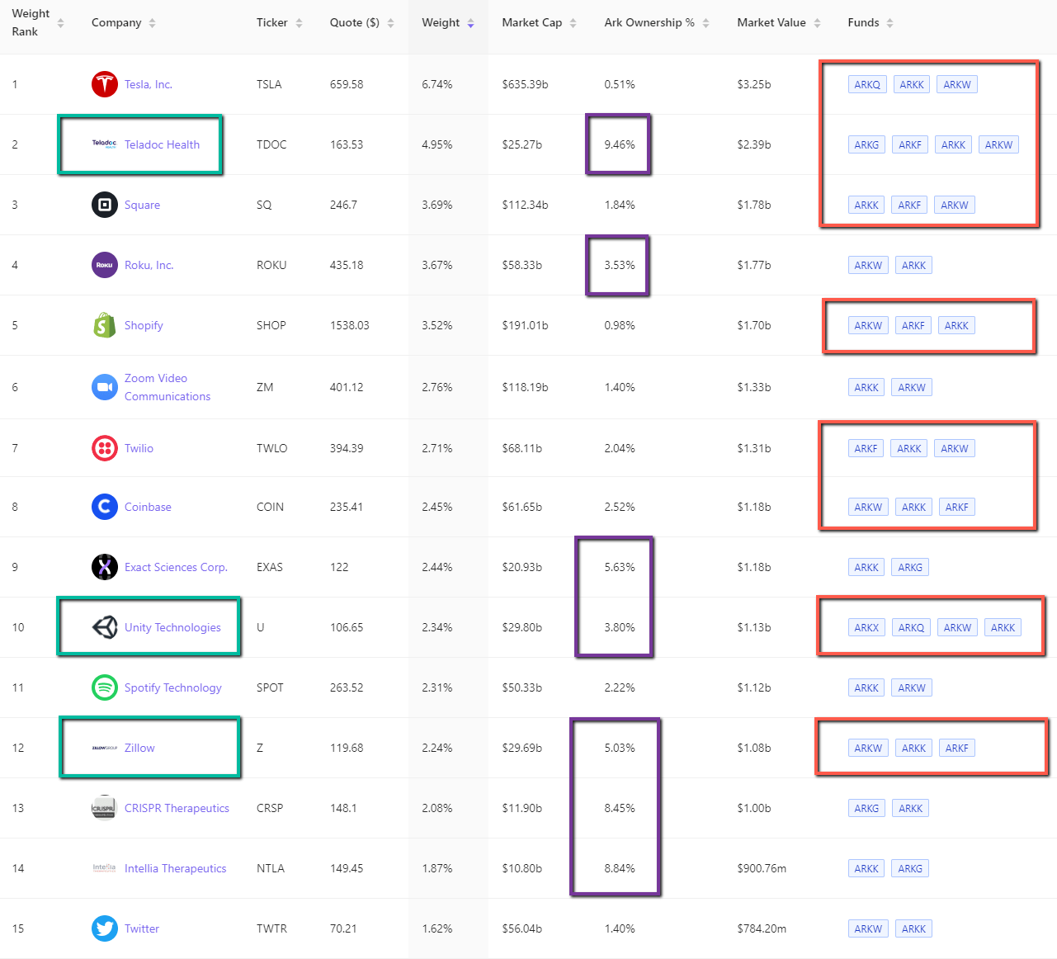Viewport: 1057px width, 959px height.
Task: Click the Square company logo
Action: (105, 205)
